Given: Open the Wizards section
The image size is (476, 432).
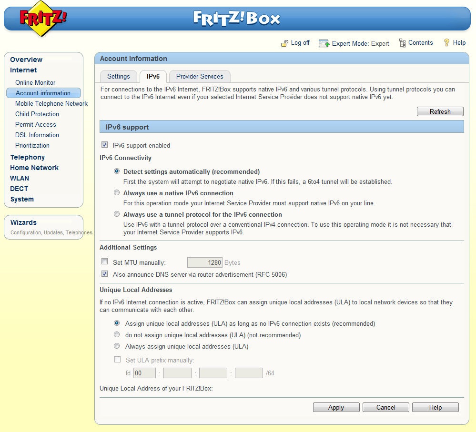Looking at the screenshot, I should [x=23, y=222].
